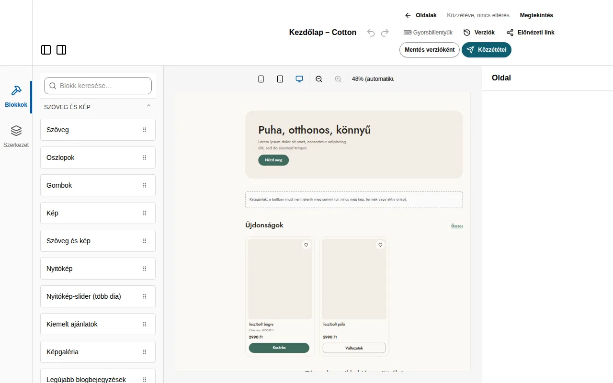This screenshot has height=383, width=613.
Task: Click drag handle of Nyitókép-slider block
Action: (x=145, y=296)
